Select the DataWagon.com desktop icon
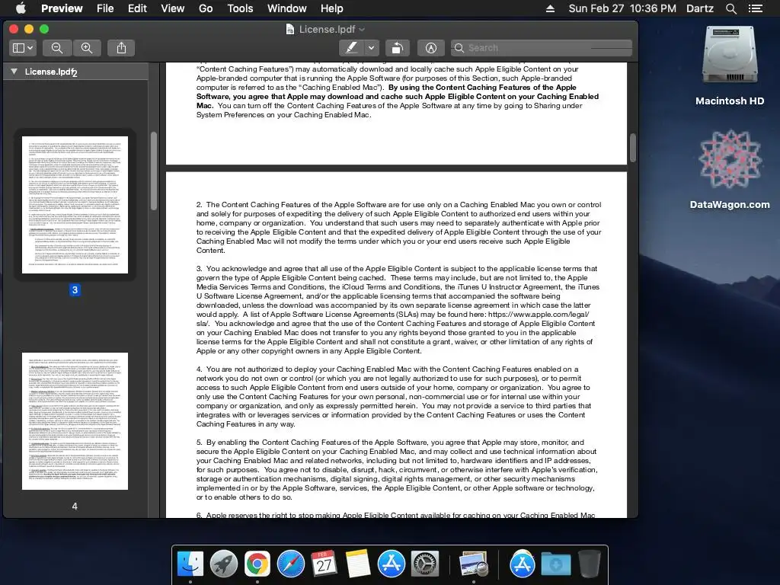The width and height of the screenshot is (780, 585). tap(730, 169)
